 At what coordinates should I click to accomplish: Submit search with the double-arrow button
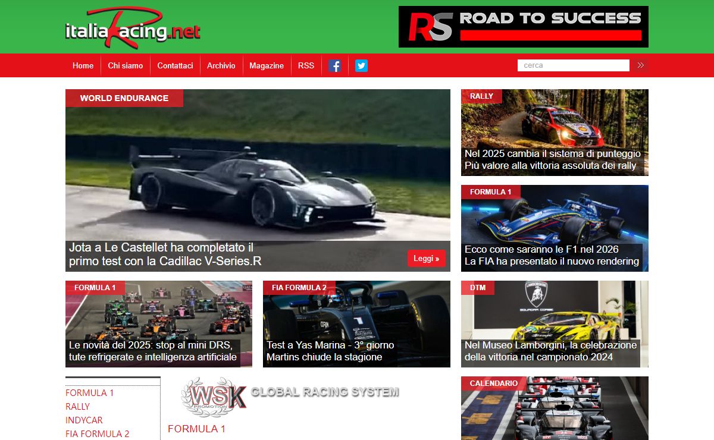(x=641, y=65)
